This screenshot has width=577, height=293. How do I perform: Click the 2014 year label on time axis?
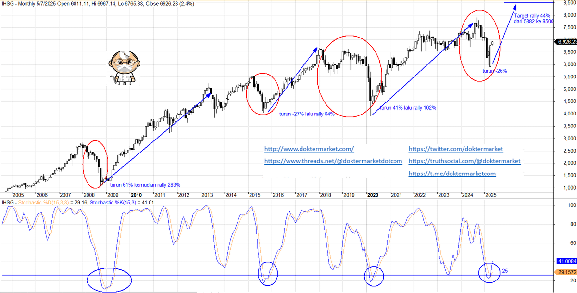[230, 195]
